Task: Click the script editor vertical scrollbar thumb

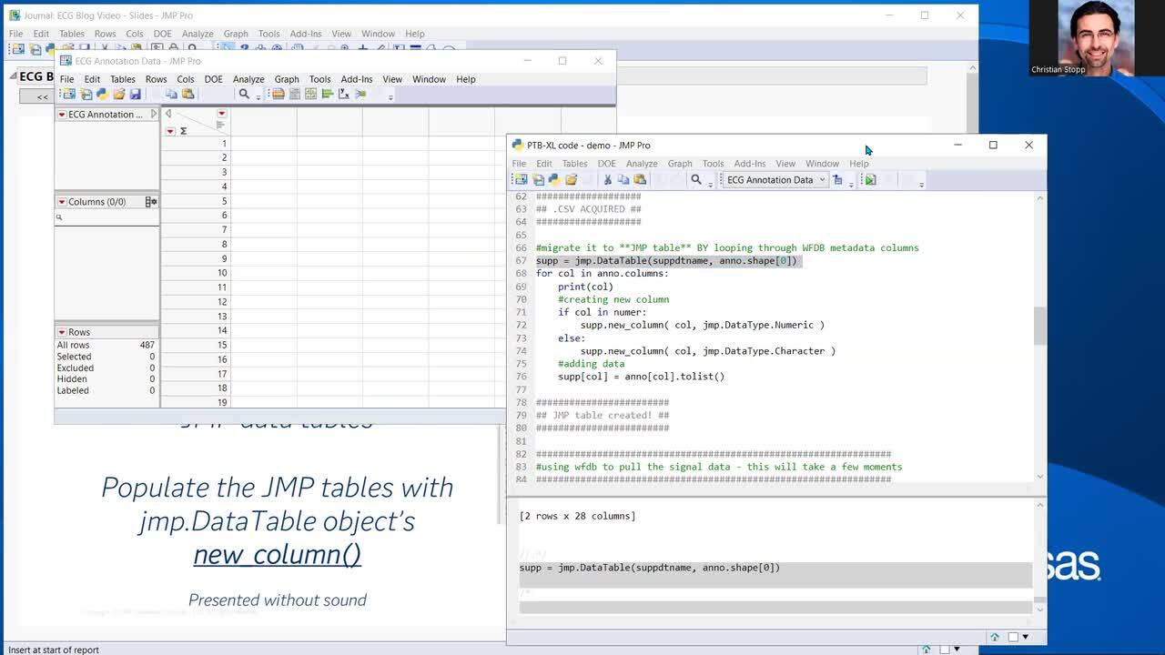Action: coord(1039,327)
